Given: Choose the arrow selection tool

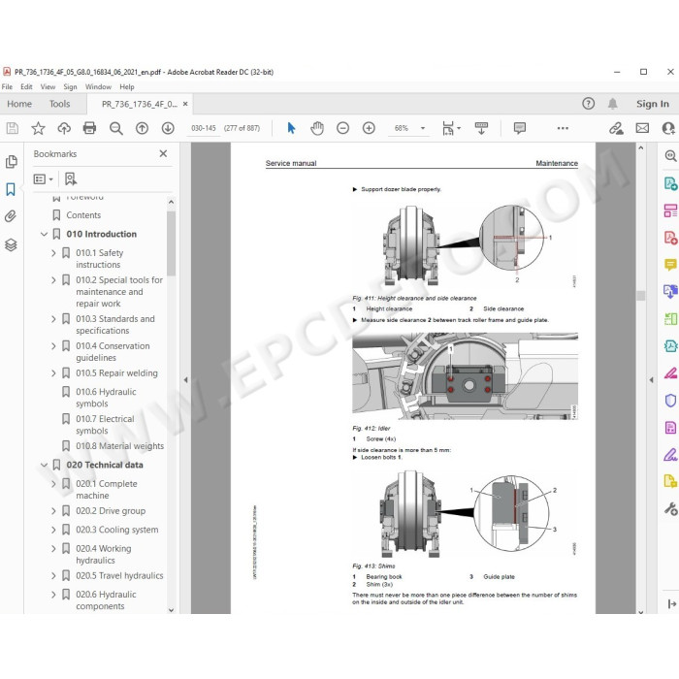Looking at the screenshot, I should [291, 128].
